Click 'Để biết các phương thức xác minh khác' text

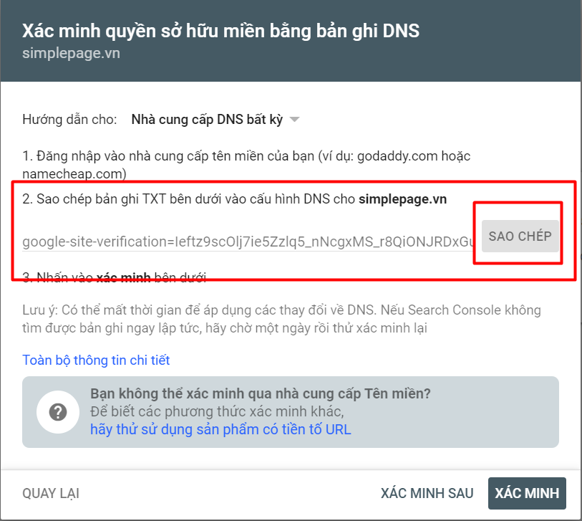click(217, 411)
